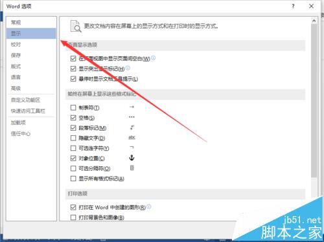Open the 校对 options category
Image resolution: width=324 pixels, height=242 pixels.
31,45
